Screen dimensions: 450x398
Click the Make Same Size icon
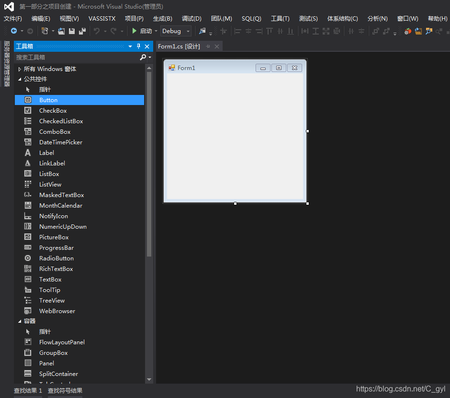(326, 31)
